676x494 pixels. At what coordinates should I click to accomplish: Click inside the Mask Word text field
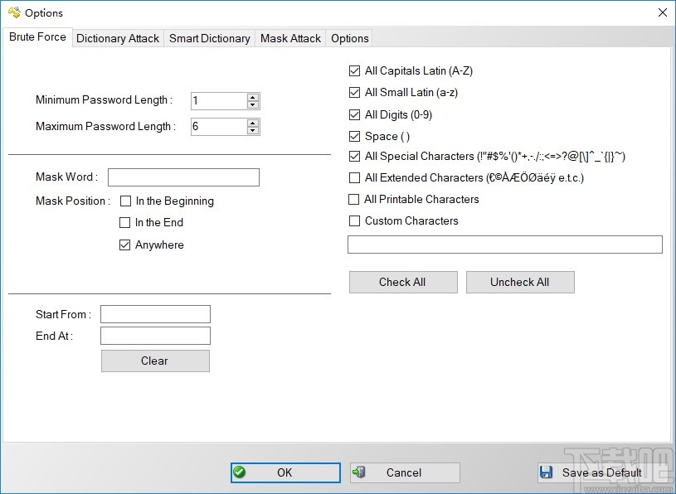(x=183, y=177)
